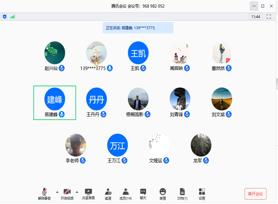Image resolution: width=278 pixels, height=204 pixels.
Task: Click the name label 苗建峰
Action: click(x=51, y=114)
